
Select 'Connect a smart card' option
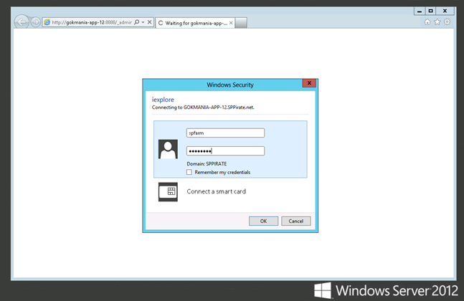(217, 191)
